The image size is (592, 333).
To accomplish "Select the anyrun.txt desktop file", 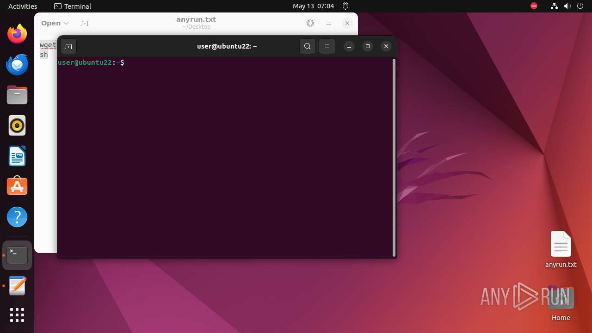I will click(x=561, y=250).
